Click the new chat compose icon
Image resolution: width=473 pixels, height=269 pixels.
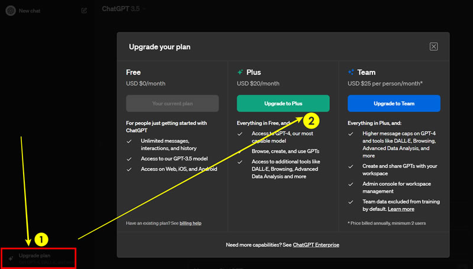pos(84,11)
